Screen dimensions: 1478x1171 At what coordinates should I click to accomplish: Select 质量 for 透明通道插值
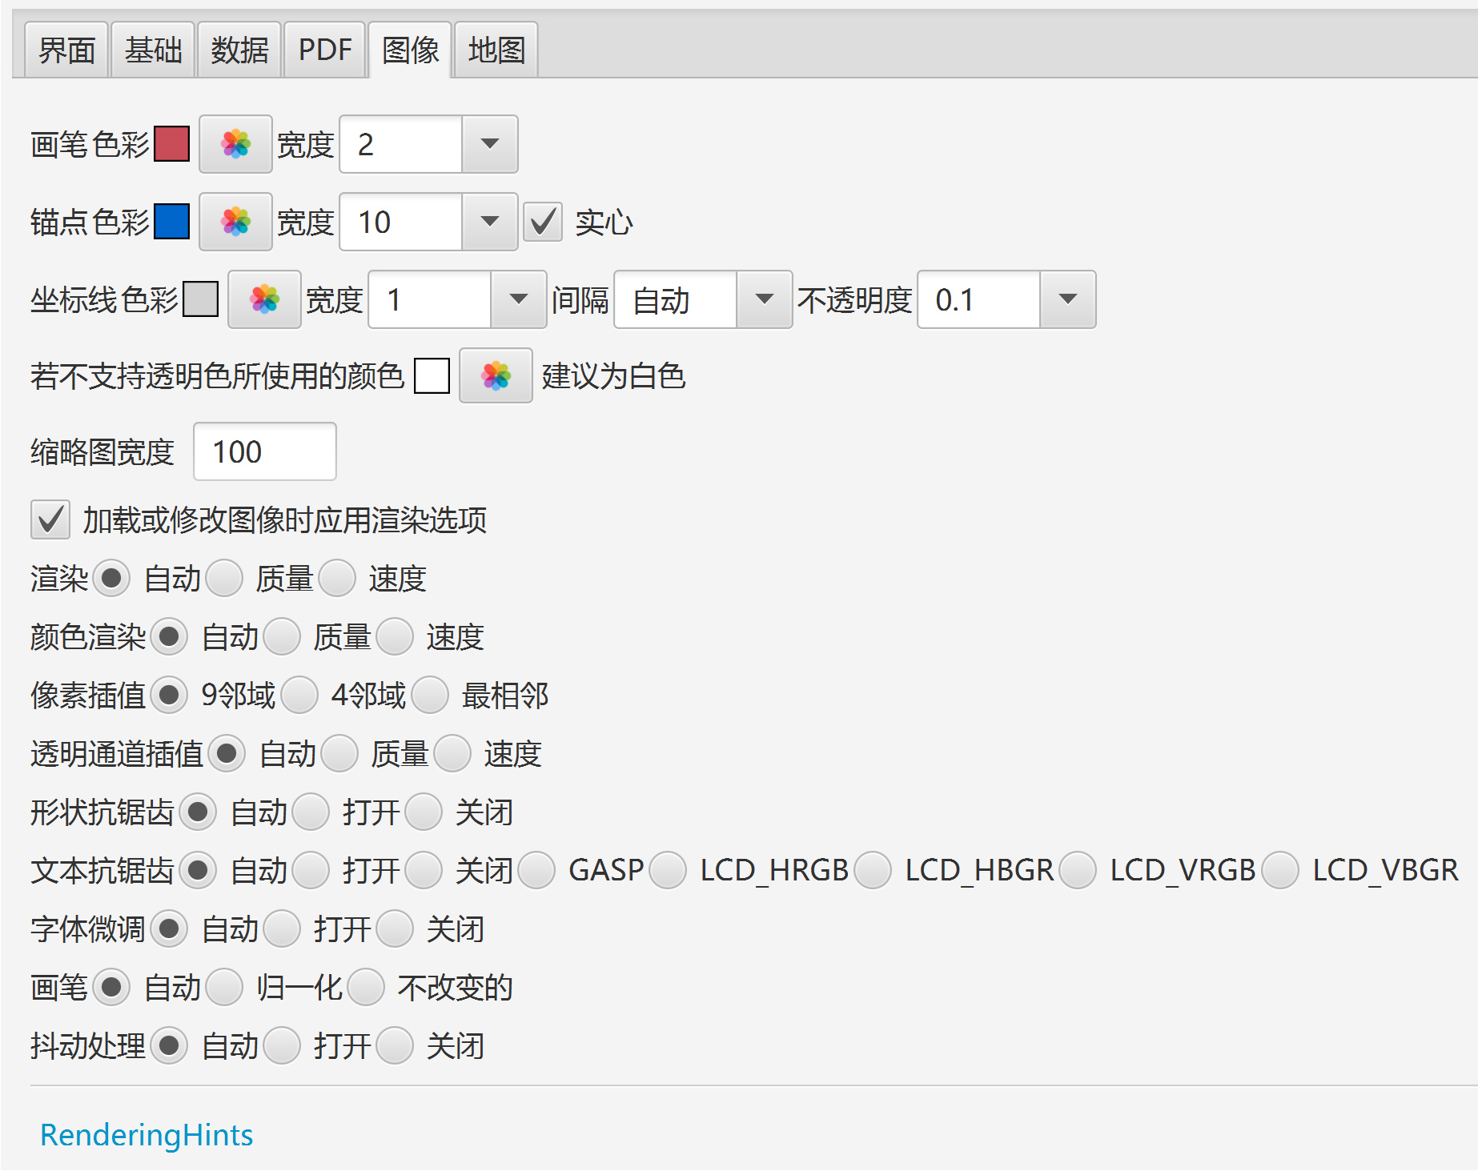[339, 753]
